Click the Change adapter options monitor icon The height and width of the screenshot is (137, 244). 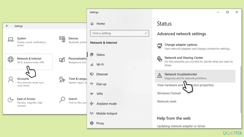pyautogui.click(x=159, y=46)
